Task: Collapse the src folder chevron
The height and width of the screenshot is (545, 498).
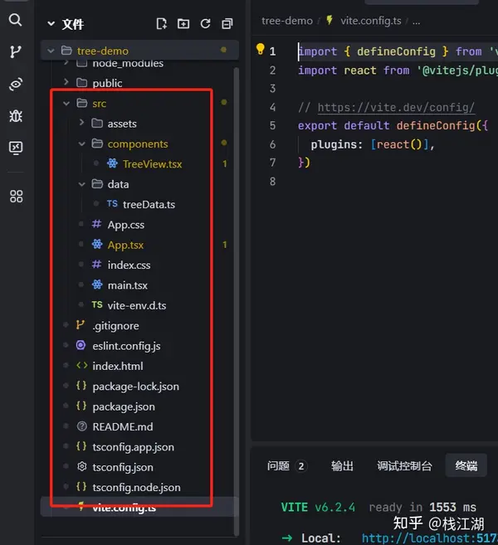Action: click(x=66, y=103)
